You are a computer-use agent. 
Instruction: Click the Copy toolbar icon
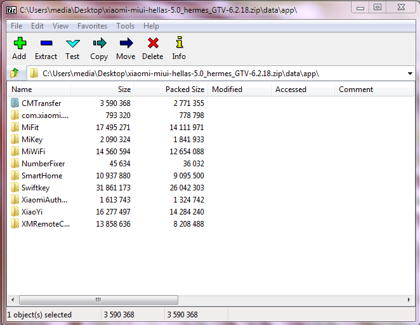click(x=100, y=43)
